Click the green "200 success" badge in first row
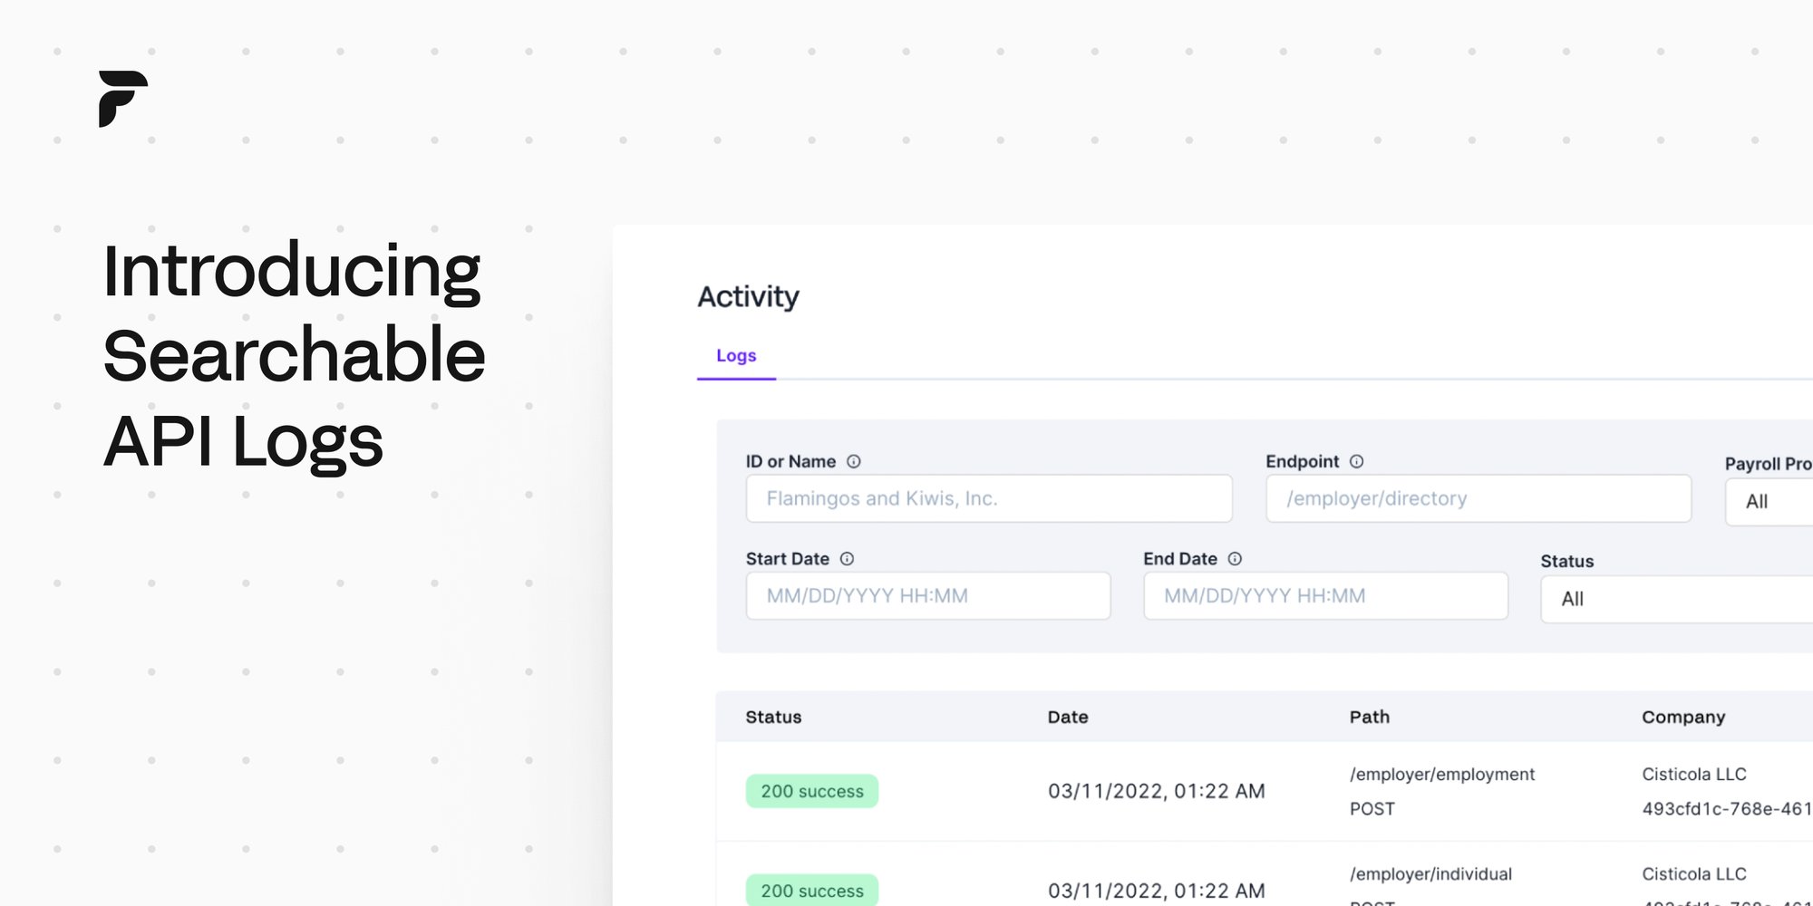The image size is (1813, 906). click(811, 791)
